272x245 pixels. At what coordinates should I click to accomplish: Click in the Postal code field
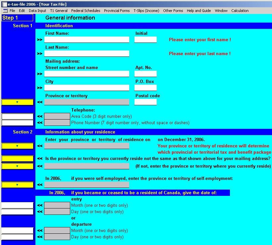click(145, 102)
